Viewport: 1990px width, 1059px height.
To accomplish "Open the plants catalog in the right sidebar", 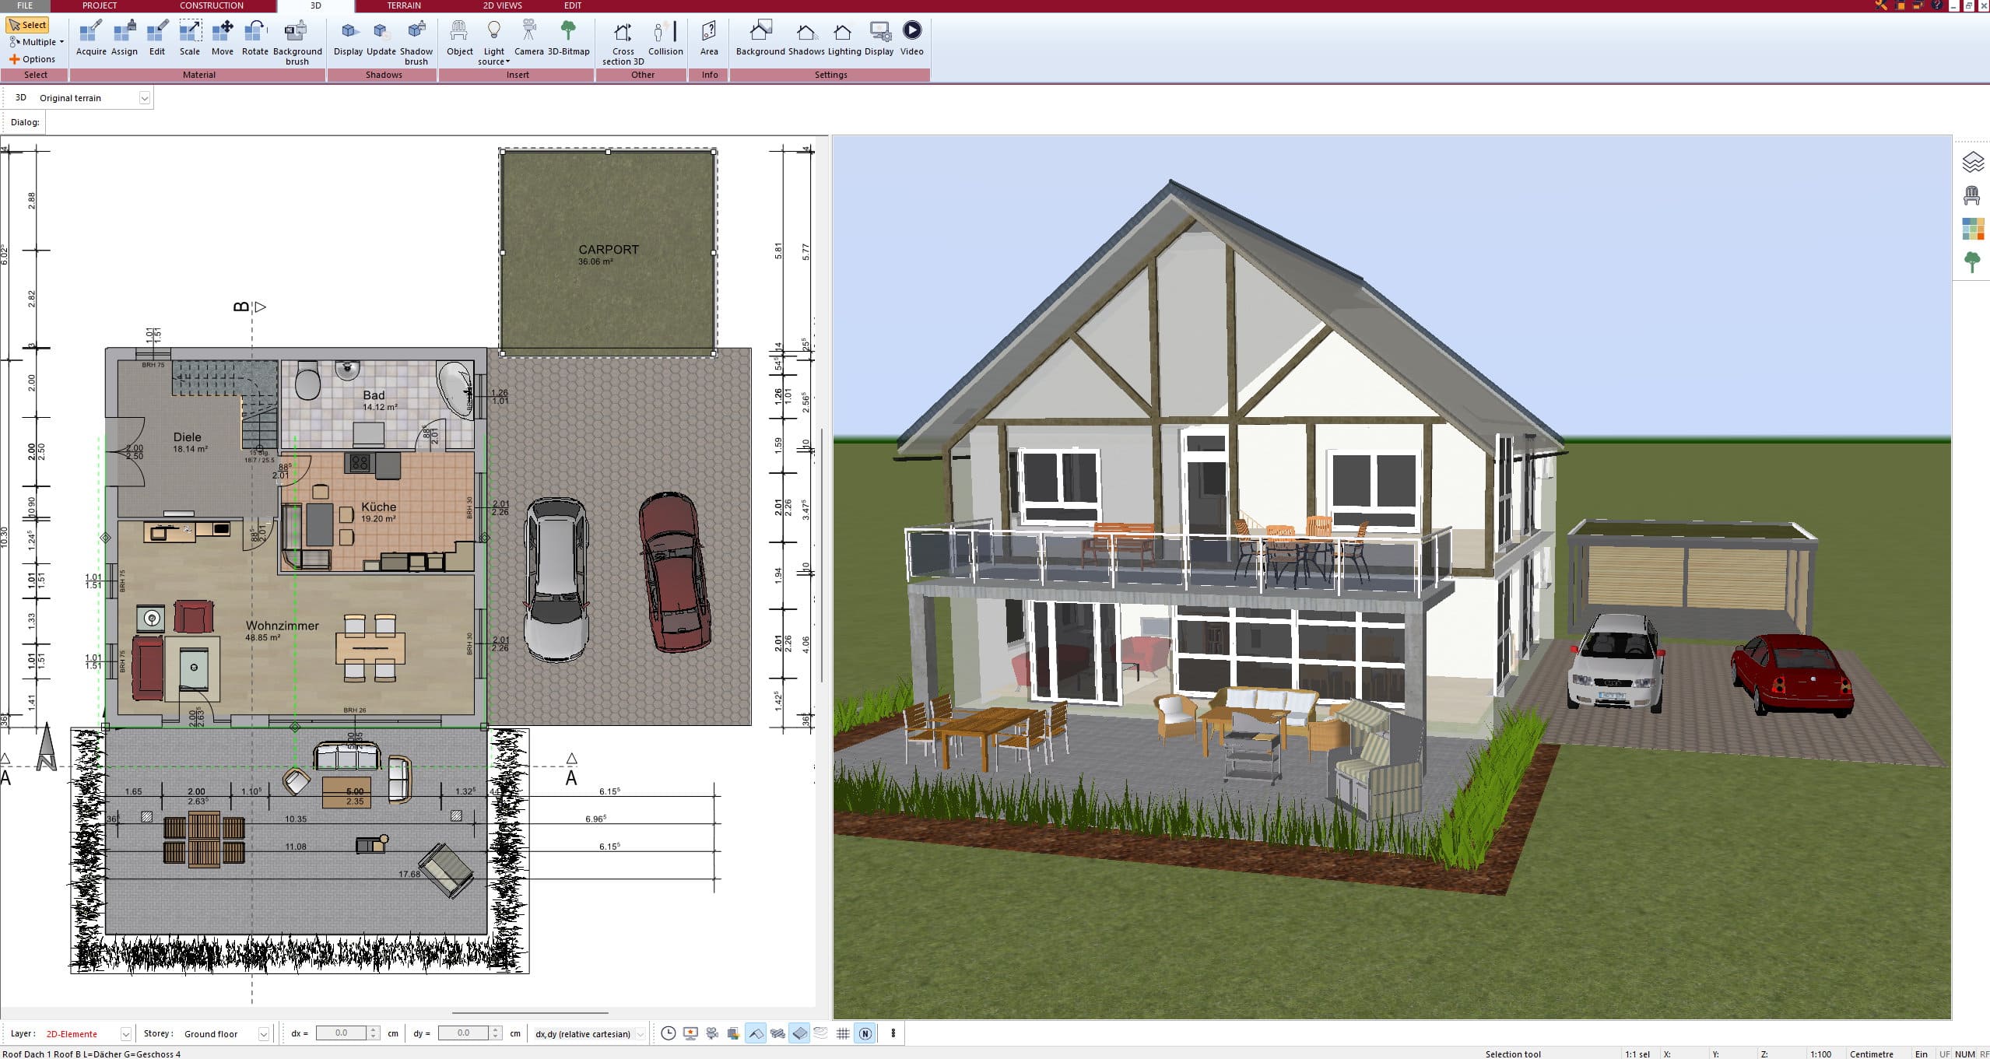I will pos(1972,263).
